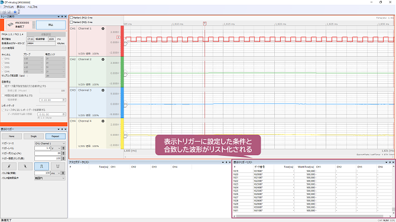Open trigger source CH1 Channel 1 dropdown
Screen dimensions: 396x222
point(50,143)
